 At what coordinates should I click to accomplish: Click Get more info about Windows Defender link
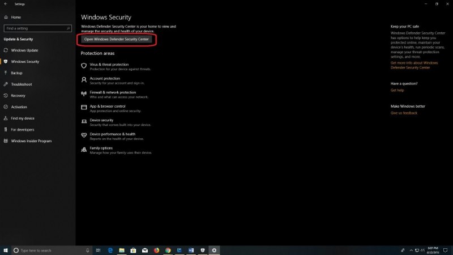[414, 65]
